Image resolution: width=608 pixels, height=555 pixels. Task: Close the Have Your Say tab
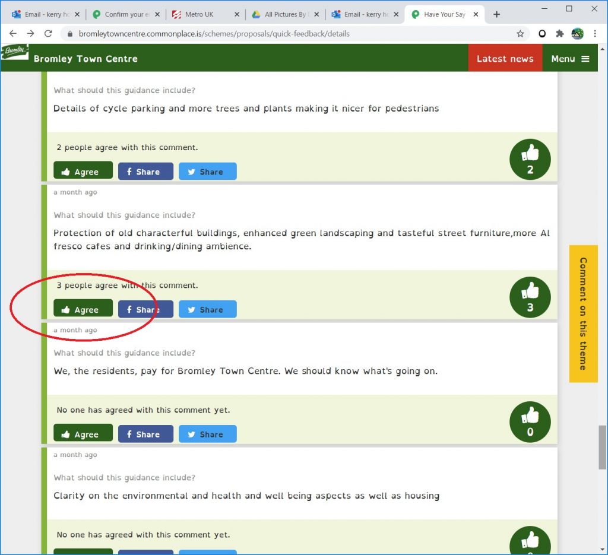(x=476, y=14)
